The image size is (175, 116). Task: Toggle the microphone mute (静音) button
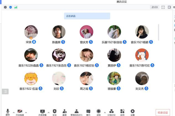click(x=8, y=112)
